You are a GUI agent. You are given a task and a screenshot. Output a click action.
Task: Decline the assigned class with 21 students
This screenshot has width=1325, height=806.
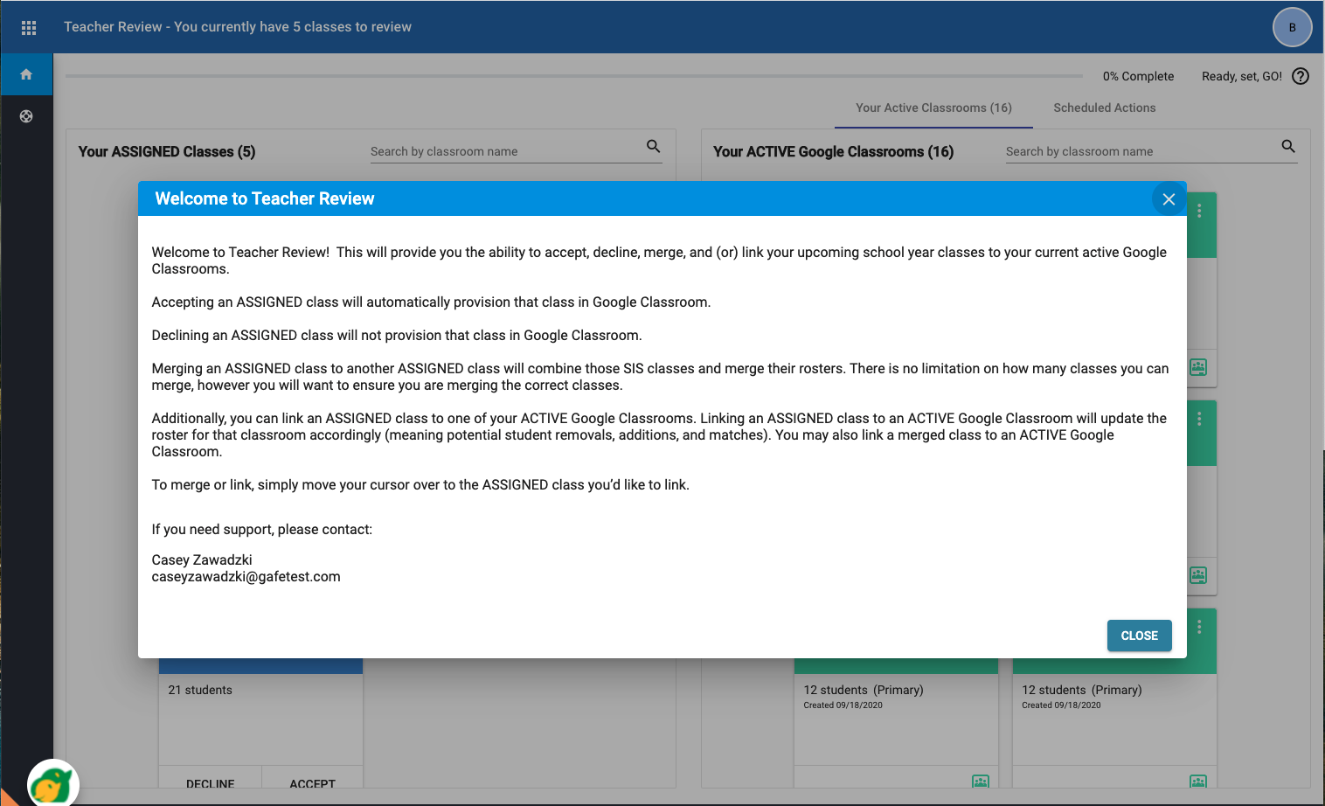pos(210,783)
